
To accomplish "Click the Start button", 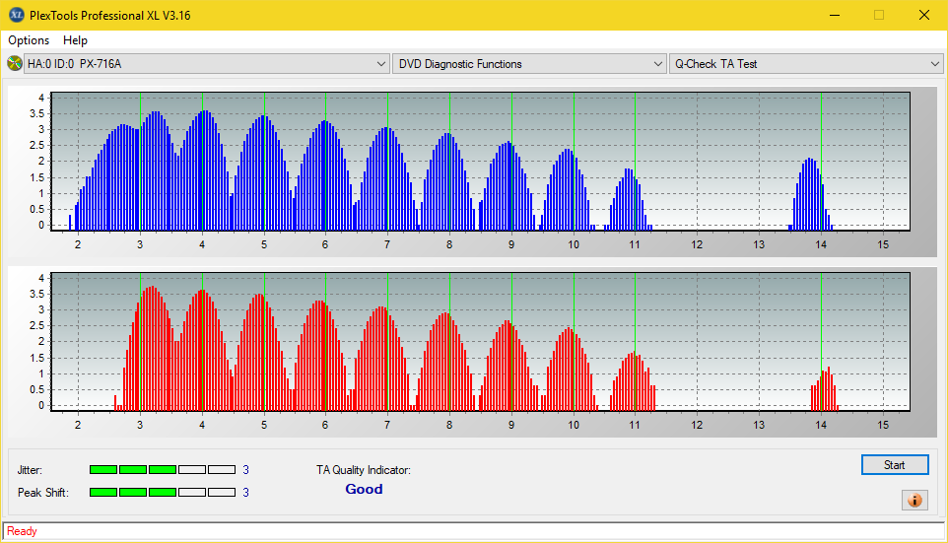I will (x=895, y=465).
